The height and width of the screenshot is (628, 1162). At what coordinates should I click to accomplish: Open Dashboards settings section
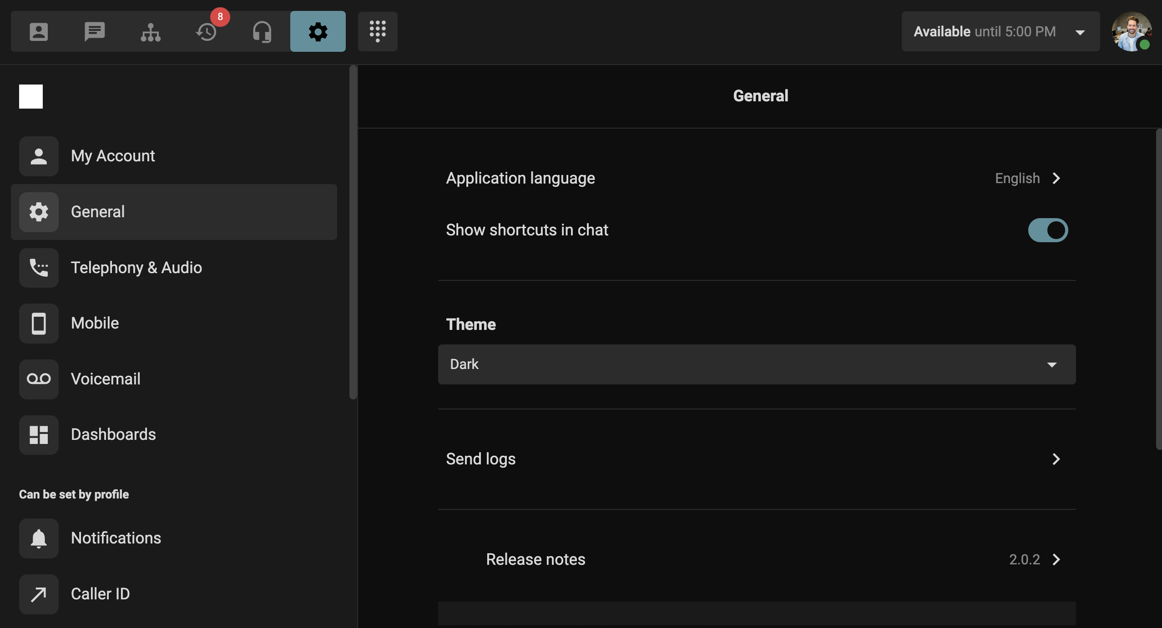[x=113, y=434]
